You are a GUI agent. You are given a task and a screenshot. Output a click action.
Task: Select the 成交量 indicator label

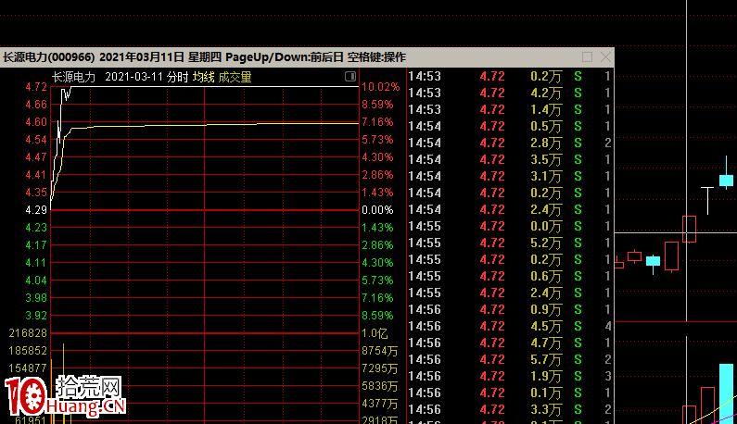pos(235,77)
